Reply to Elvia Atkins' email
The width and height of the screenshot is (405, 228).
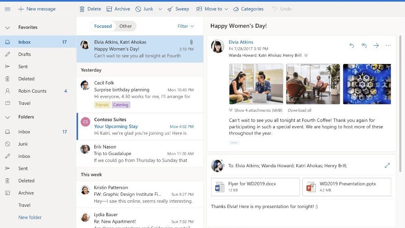point(352,46)
